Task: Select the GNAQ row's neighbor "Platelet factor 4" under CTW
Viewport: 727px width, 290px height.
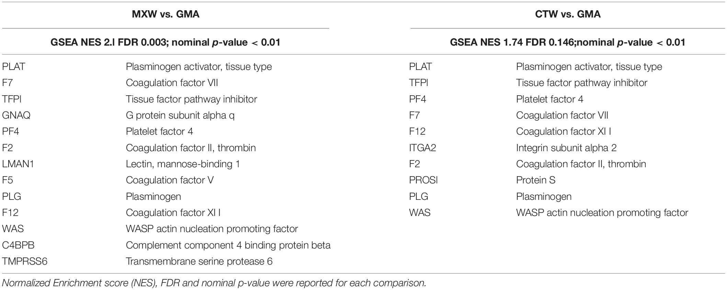Action: point(550,99)
